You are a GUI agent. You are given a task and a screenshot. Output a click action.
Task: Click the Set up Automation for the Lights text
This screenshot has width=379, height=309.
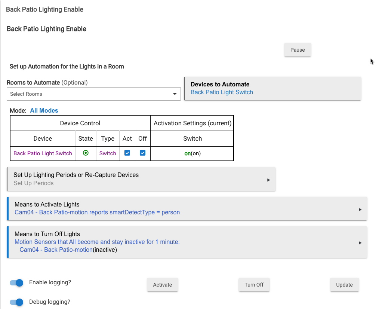click(x=67, y=67)
